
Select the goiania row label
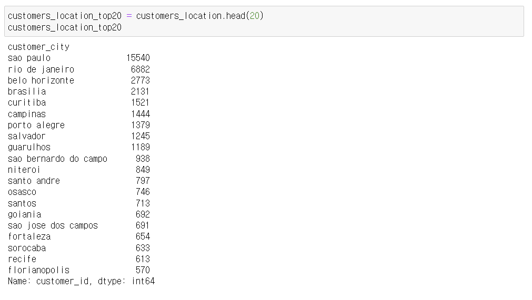tap(24, 214)
